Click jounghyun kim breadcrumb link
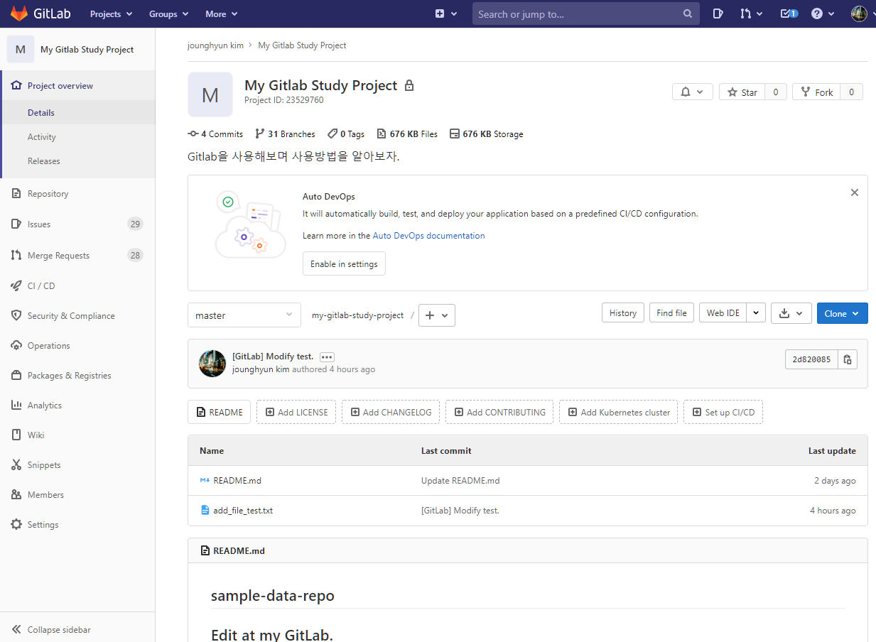This screenshot has width=876, height=642. (x=215, y=45)
